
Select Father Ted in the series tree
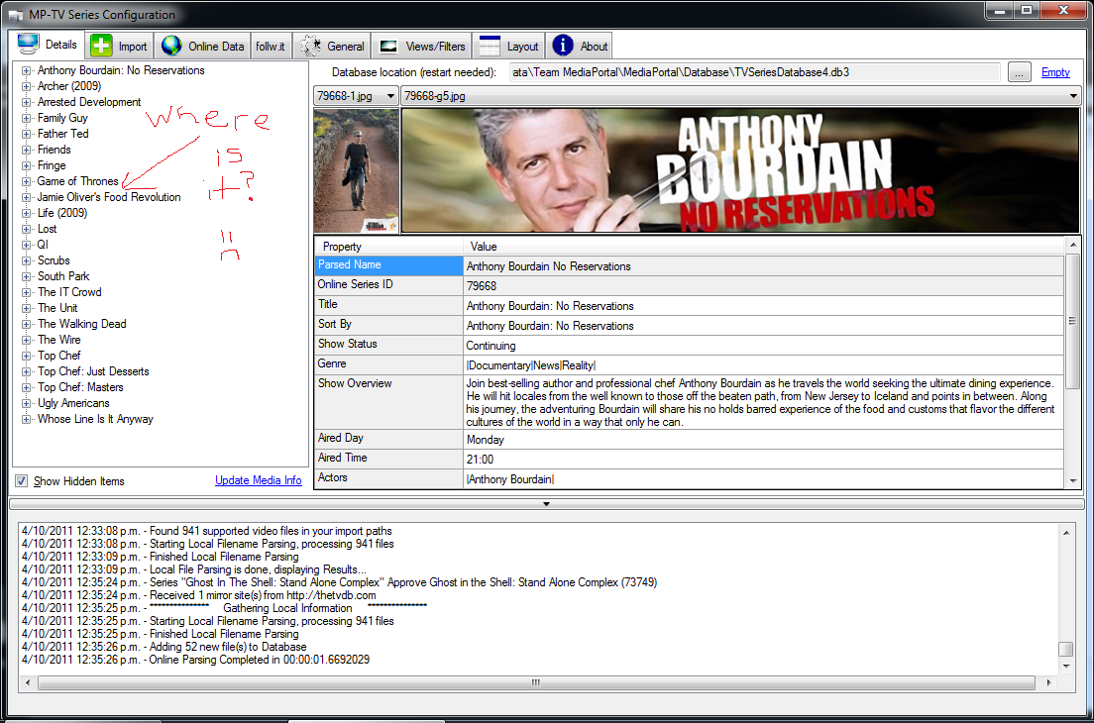62,134
